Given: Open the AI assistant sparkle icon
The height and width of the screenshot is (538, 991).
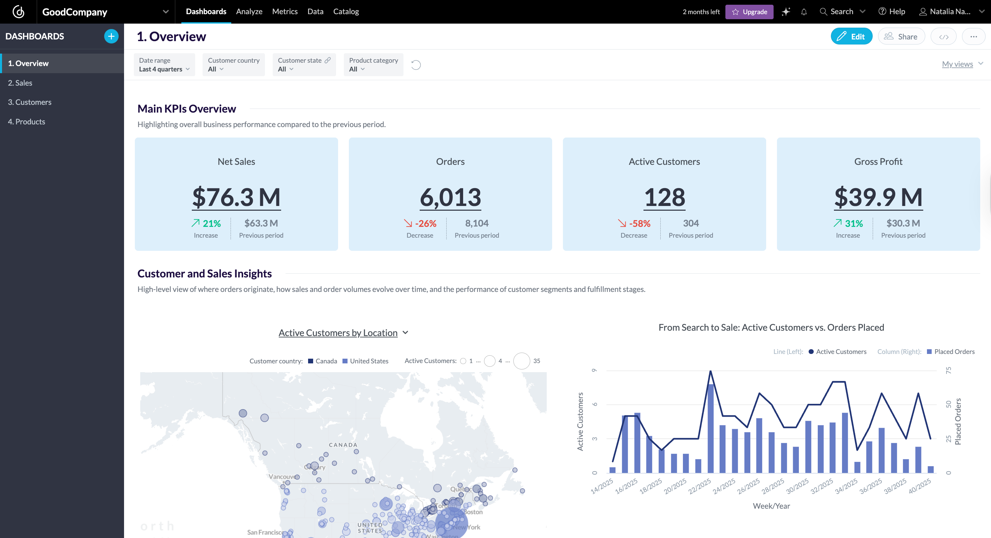Looking at the screenshot, I should 786,11.
